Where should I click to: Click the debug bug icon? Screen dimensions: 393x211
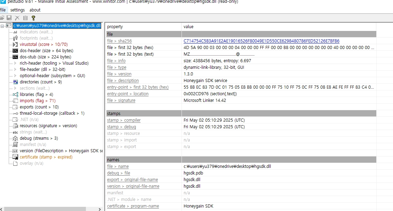click(x=15, y=138)
